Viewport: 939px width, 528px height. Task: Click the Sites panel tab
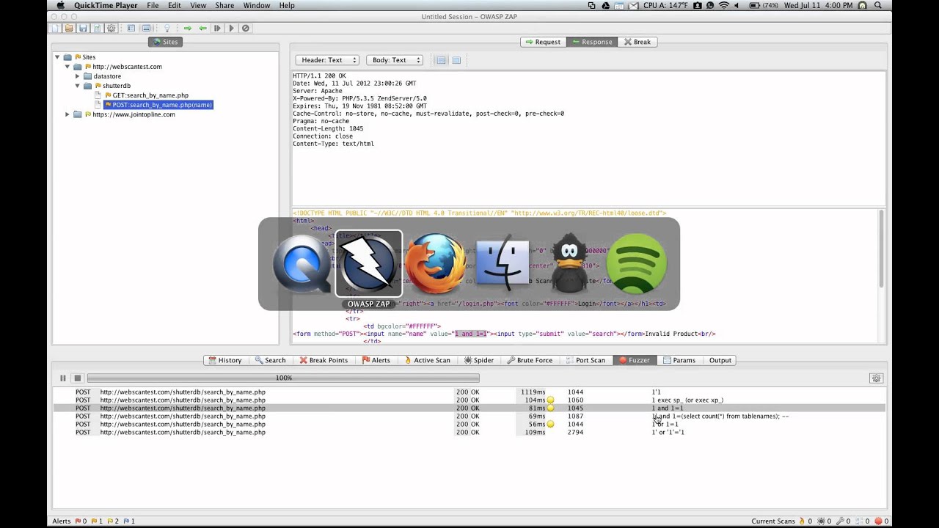click(x=165, y=42)
